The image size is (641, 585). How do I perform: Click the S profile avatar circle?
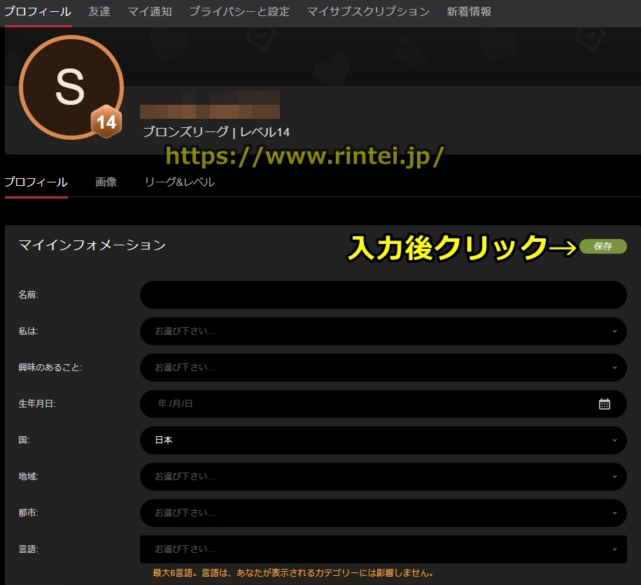(x=70, y=87)
